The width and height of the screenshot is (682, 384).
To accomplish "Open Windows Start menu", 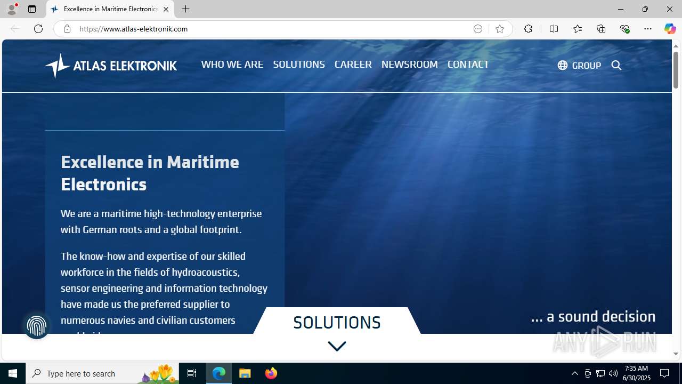I will [13, 373].
